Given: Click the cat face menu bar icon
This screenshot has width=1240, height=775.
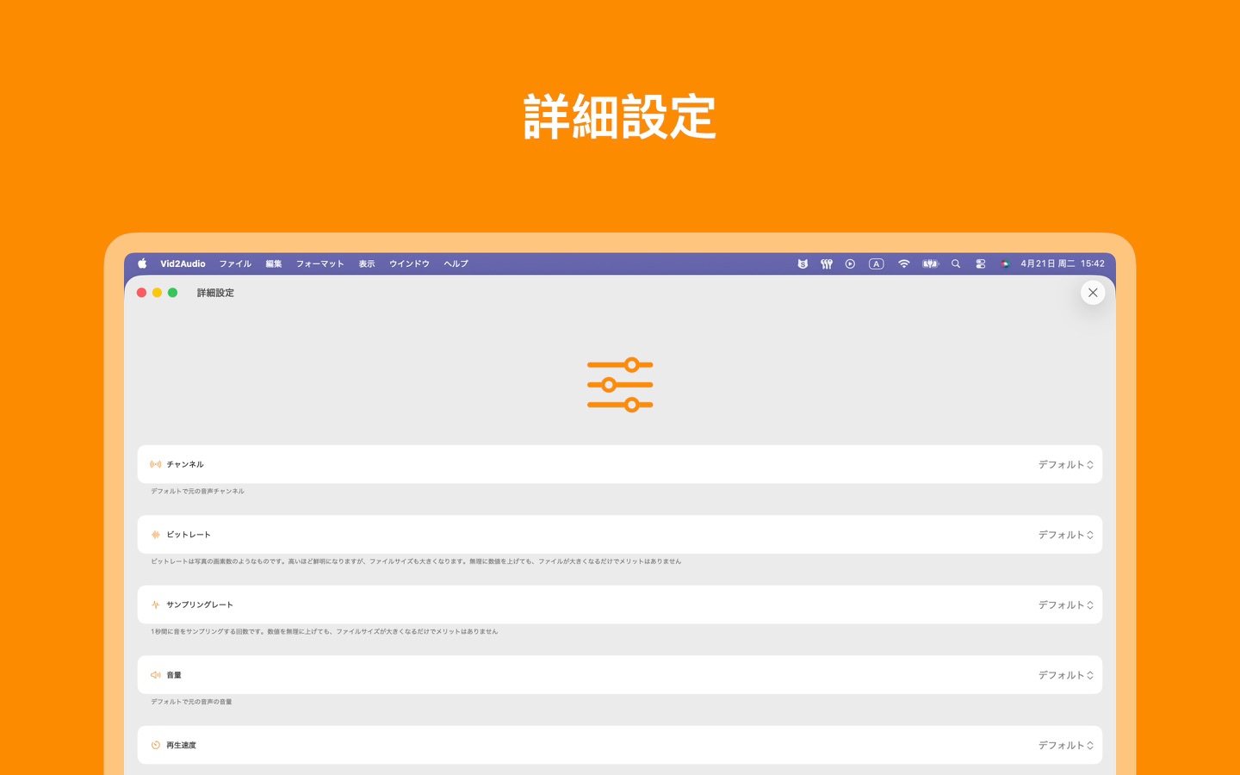Looking at the screenshot, I should tap(803, 263).
